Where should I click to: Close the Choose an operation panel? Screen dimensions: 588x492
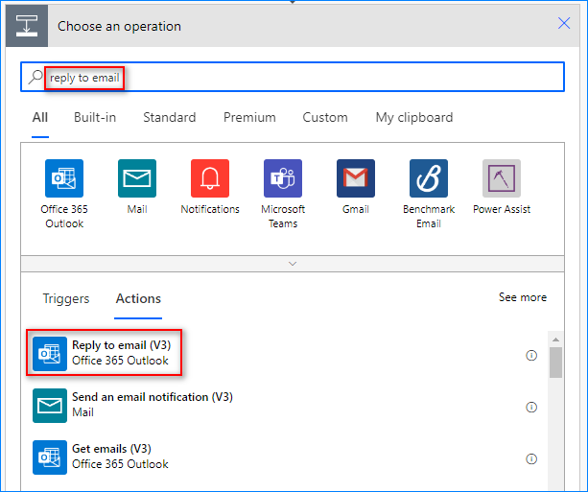pos(564,23)
